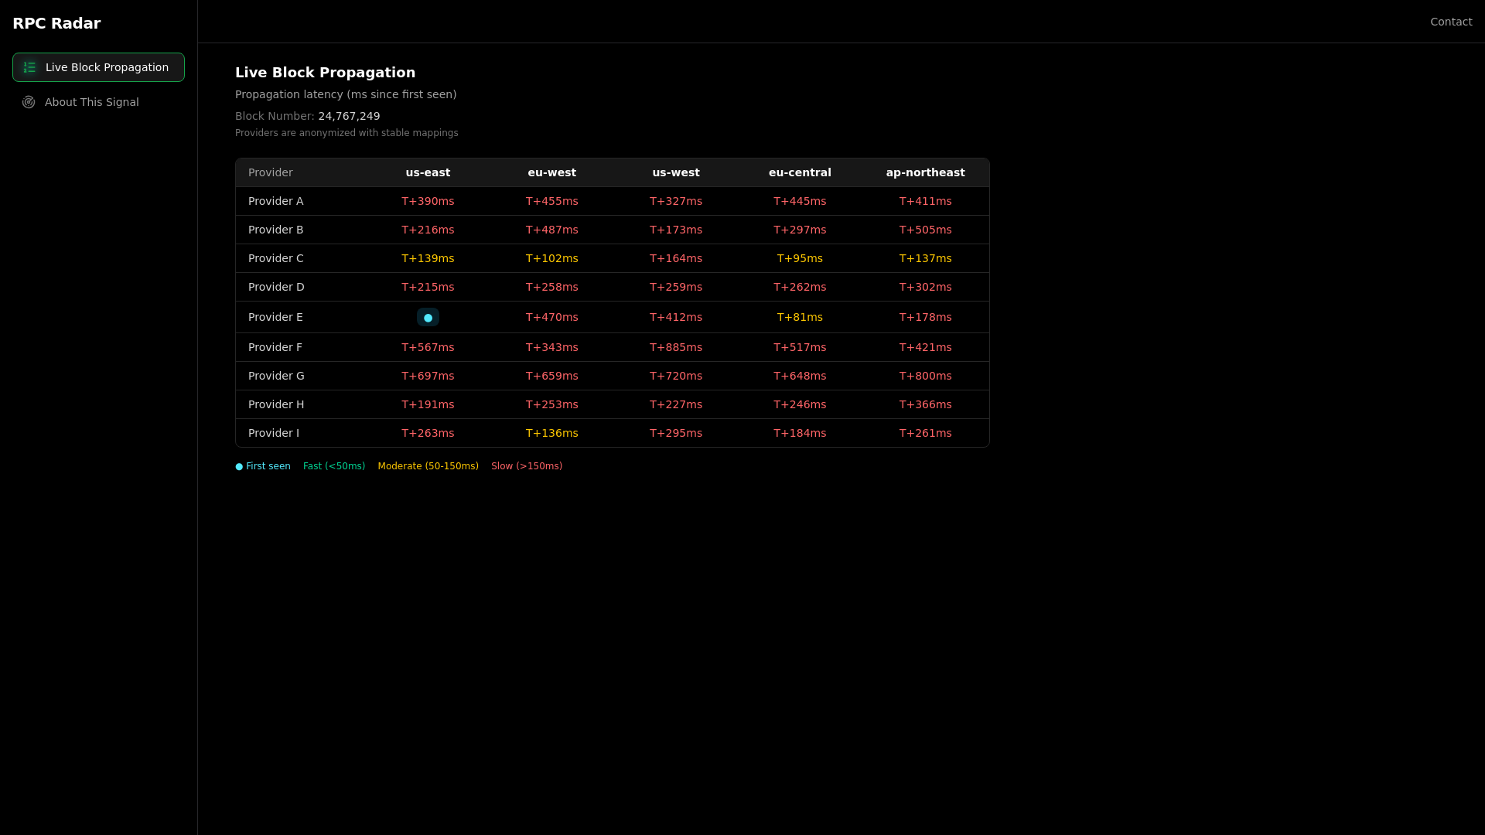Click Provider E's T+81ms eu-central cell

coord(800,317)
